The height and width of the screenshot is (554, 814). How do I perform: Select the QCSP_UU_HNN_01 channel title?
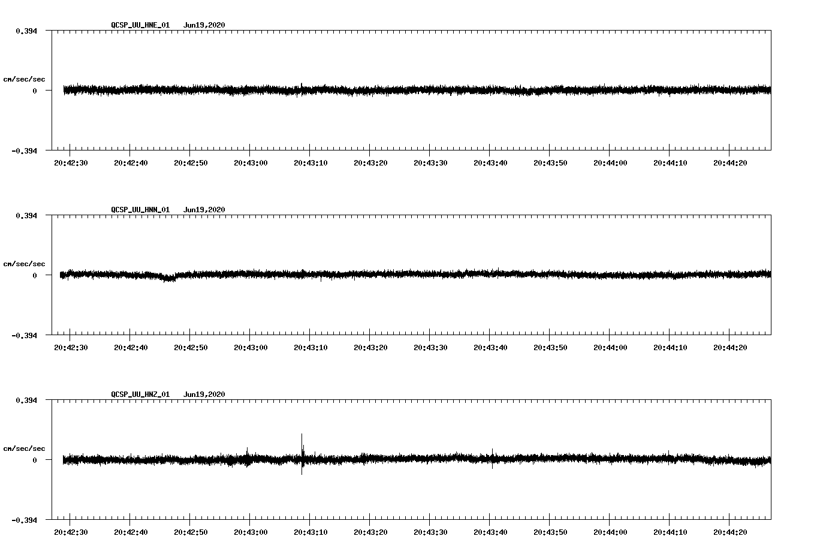pos(140,210)
